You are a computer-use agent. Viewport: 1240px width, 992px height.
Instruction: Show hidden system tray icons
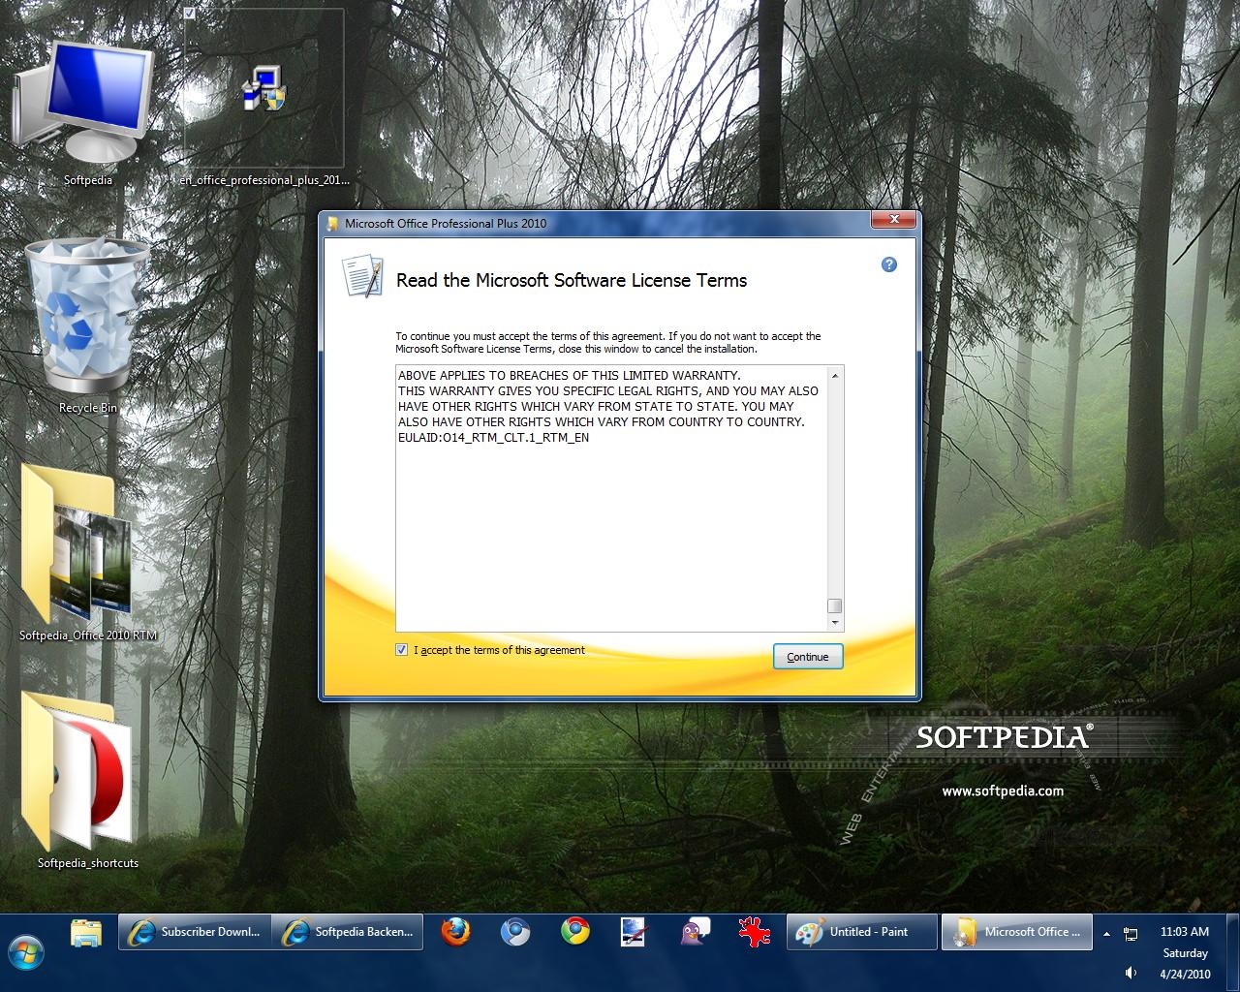(x=1106, y=934)
